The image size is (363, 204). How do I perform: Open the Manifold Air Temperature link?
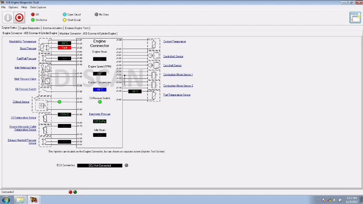click(x=23, y=41)
